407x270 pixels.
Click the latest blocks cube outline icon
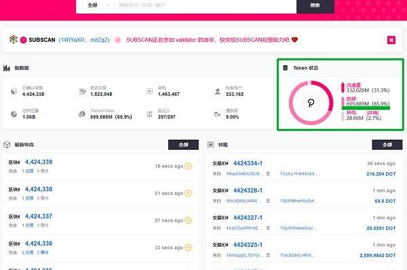[x=7, y=144]
